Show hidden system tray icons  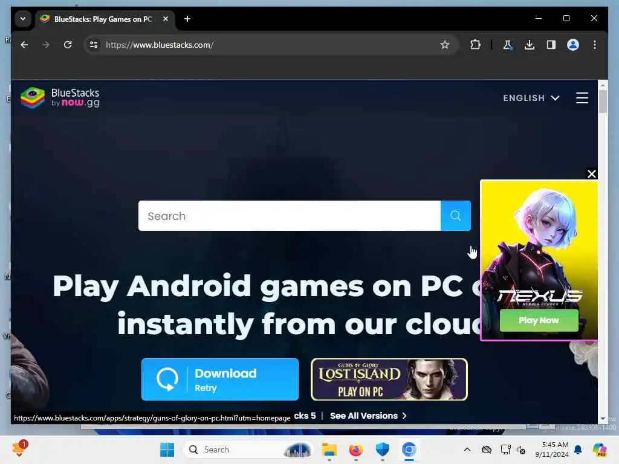[467, 449]
